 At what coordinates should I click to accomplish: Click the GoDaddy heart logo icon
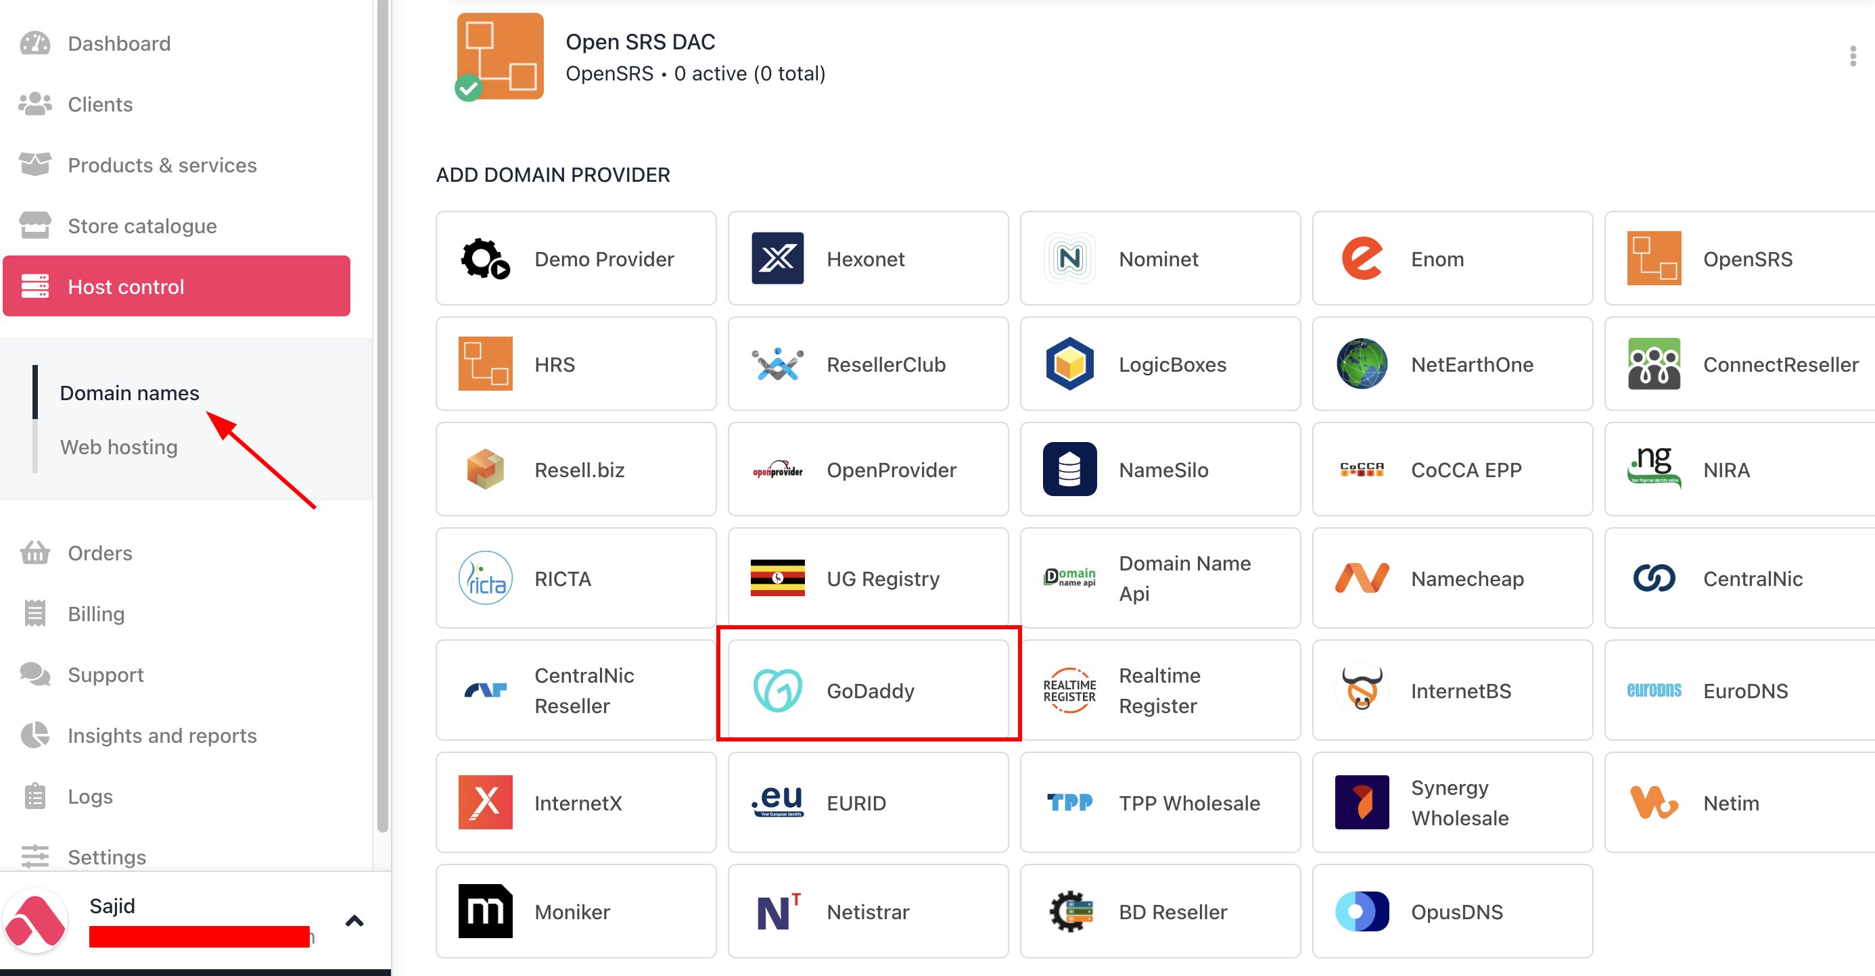coord(777,690)
